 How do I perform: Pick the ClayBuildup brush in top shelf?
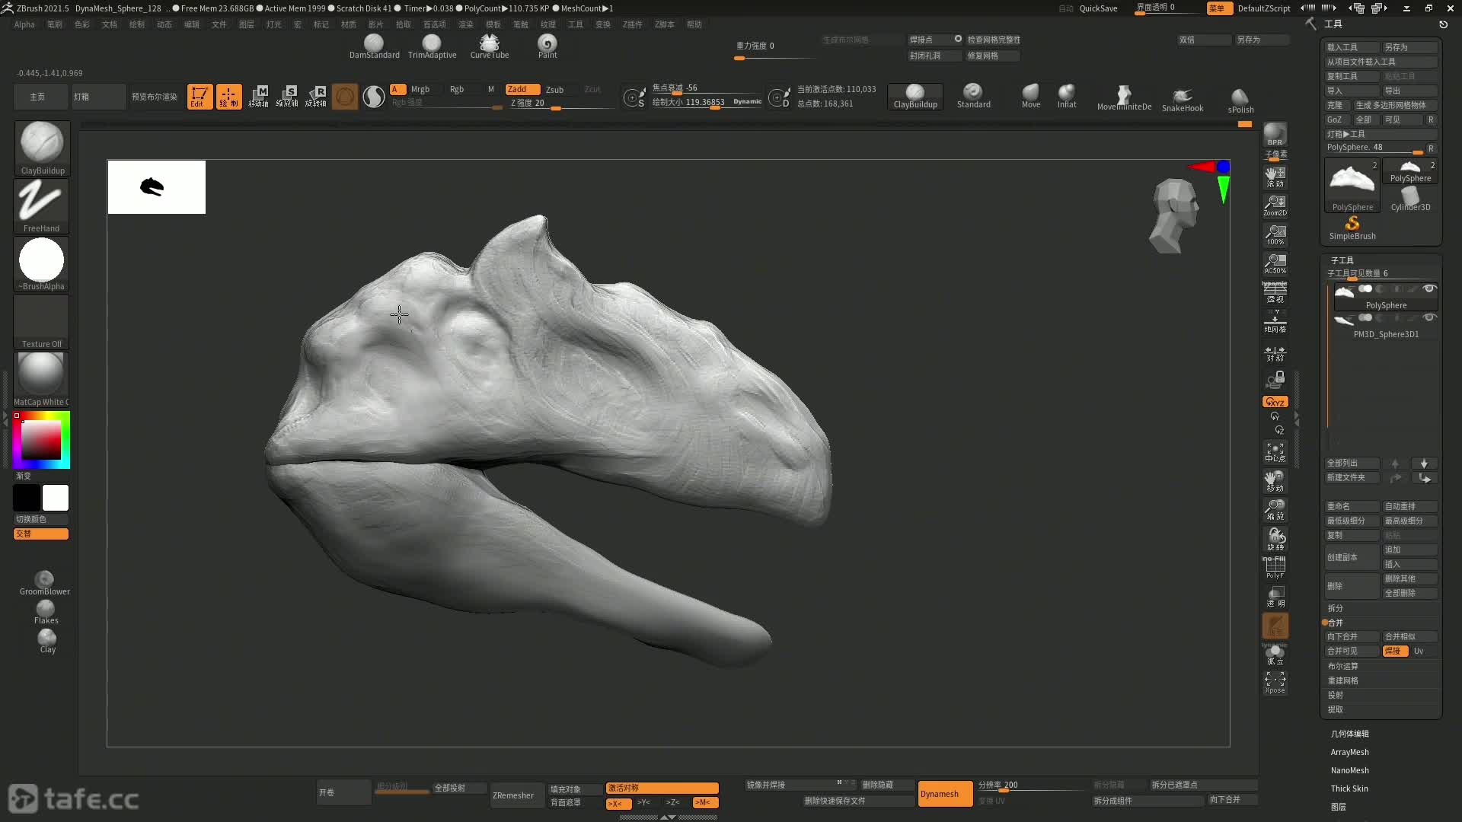[x=915, y=97]
